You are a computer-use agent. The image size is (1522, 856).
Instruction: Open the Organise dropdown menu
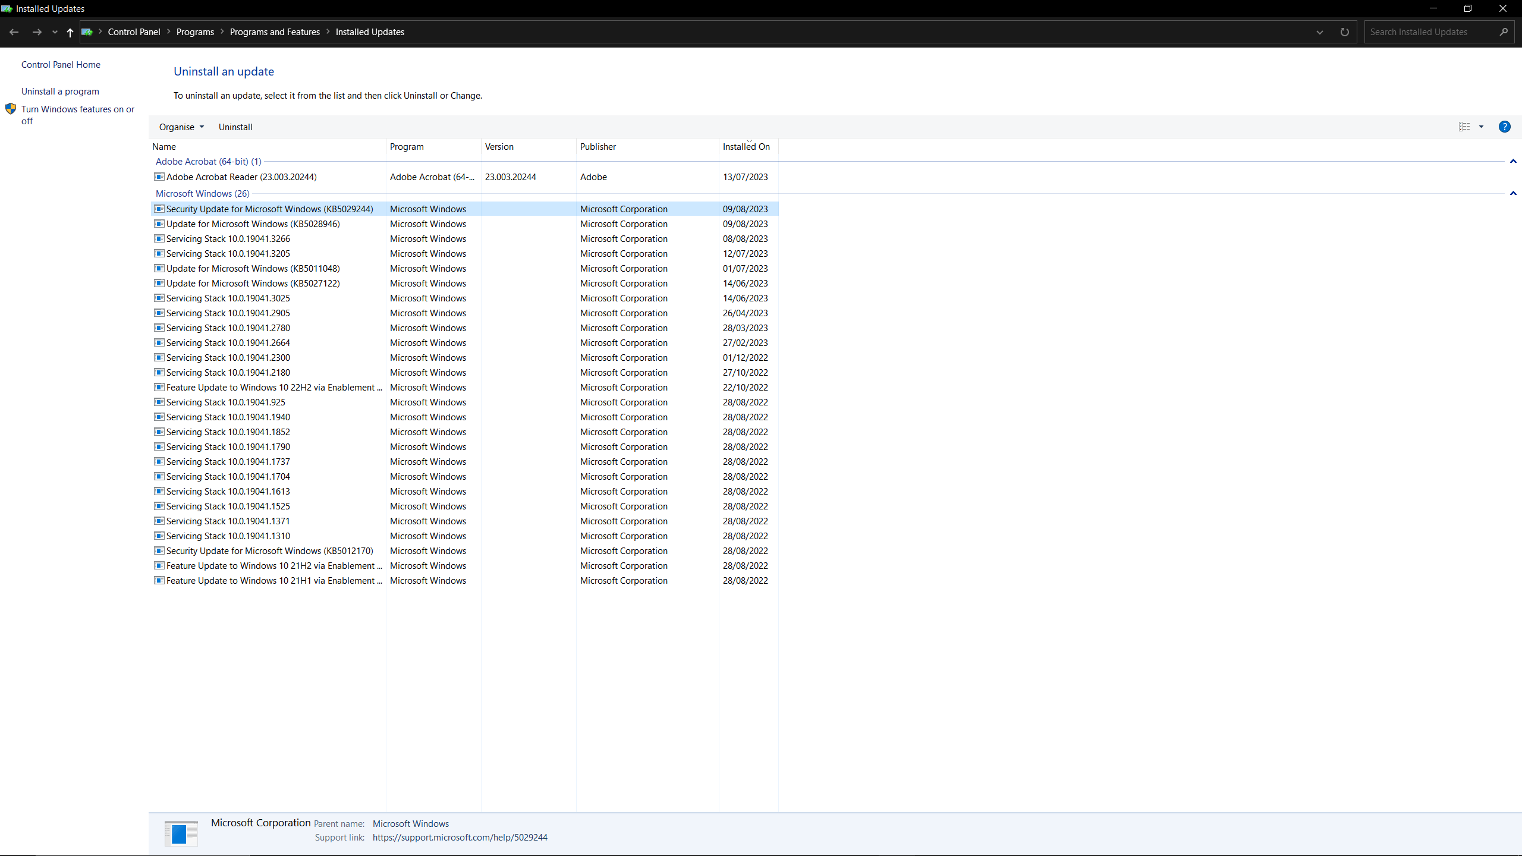[x=181, y=127]
